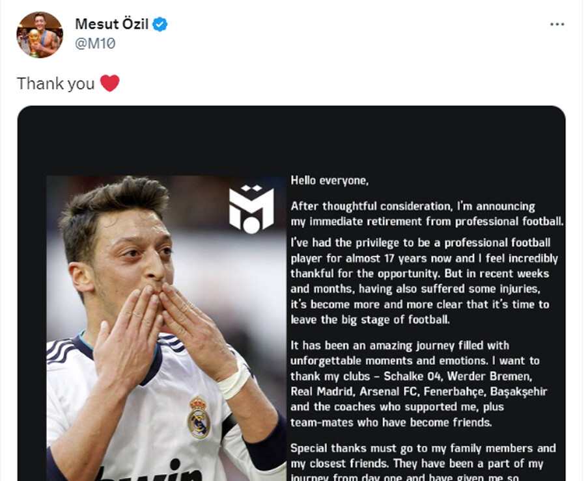Open the tweet's three-dot More menu
The width and height of the screenshot is (586, 481).
pos(557,25)
